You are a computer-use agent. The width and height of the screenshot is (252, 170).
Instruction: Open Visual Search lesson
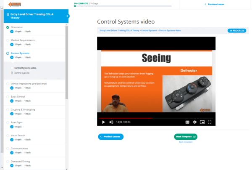18,135
